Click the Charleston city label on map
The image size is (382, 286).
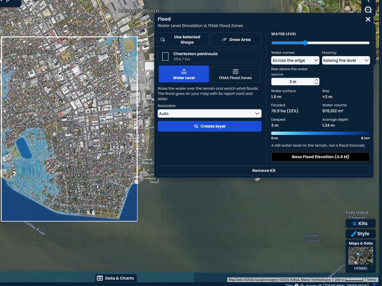pyautogui.click(x=95, y=89)
